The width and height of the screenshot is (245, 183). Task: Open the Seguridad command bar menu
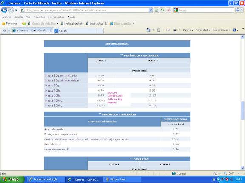tap(203, 30)
